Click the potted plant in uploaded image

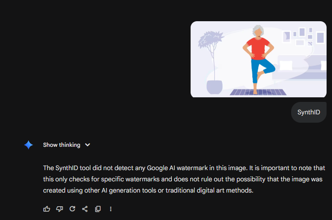(214, 62)
